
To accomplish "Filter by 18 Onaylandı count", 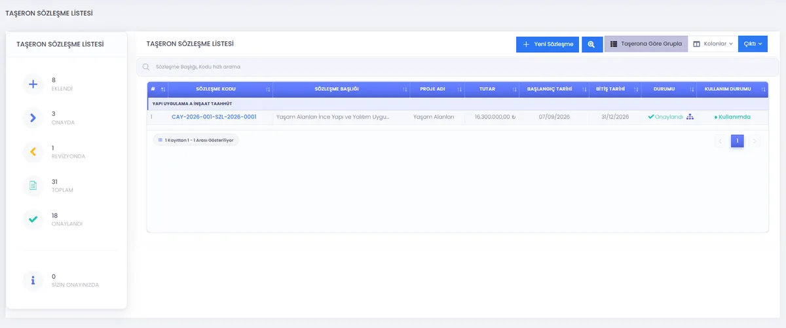I will click(67, 219).
